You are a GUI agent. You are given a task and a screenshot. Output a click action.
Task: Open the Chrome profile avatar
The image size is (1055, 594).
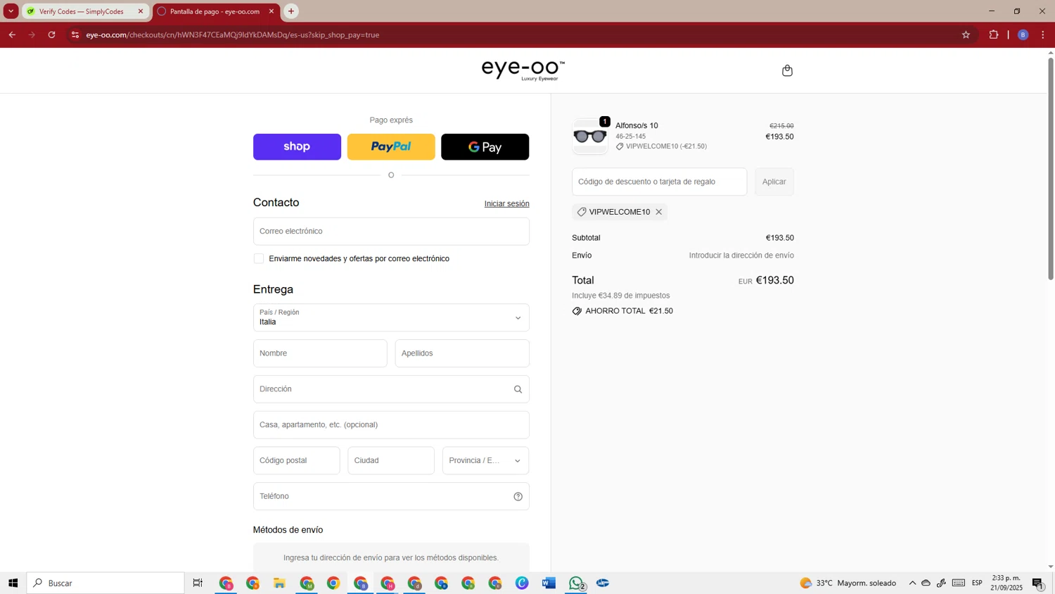(1023, 34)
